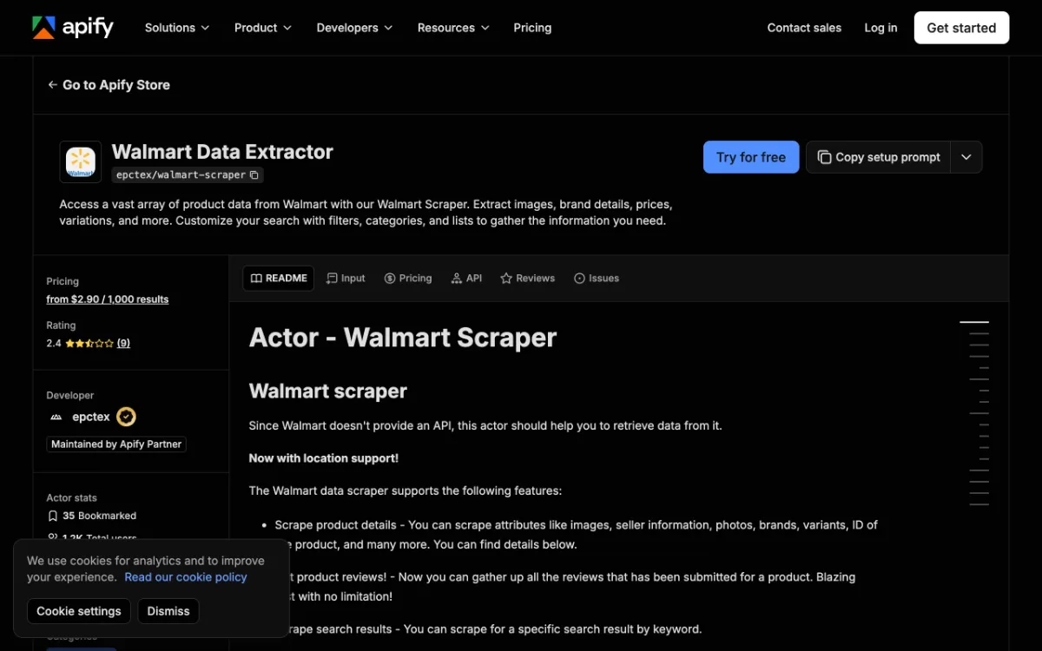Click the Maintained by Apify Partner badge
Screen dimensions: 1042x651
point(116,444)
